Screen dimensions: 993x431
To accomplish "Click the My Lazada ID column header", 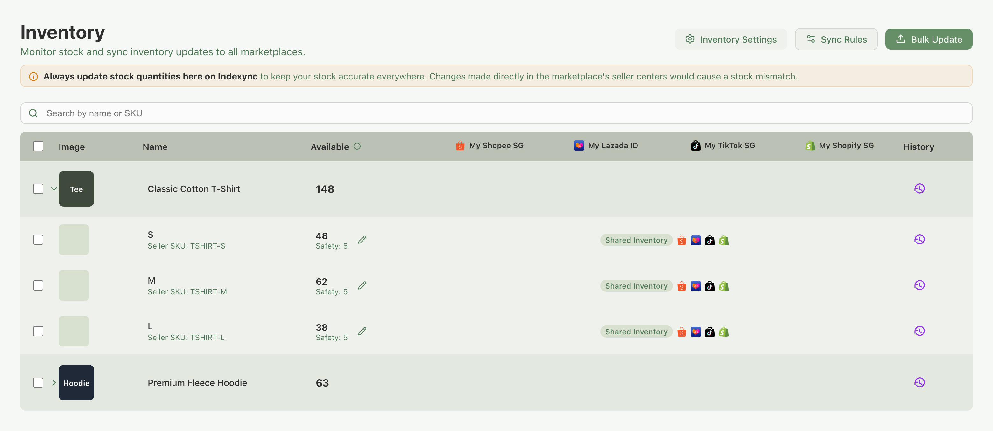I will coord(606,146).
